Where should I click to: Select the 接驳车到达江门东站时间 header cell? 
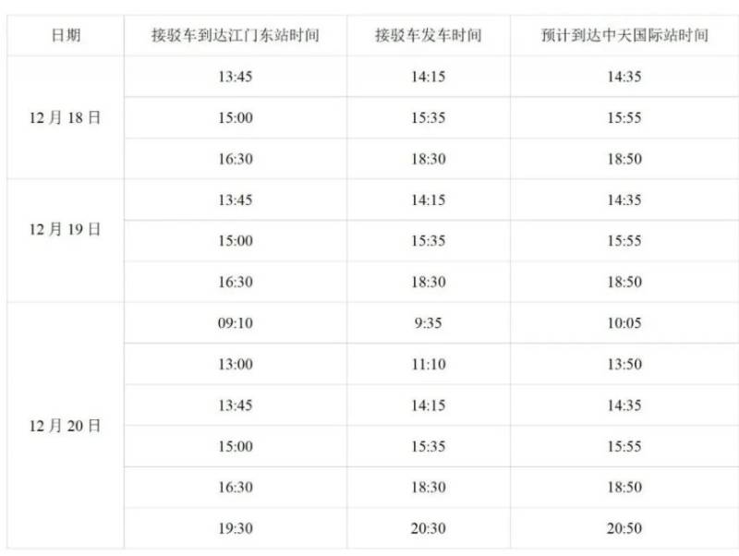[x=236, y=36]
